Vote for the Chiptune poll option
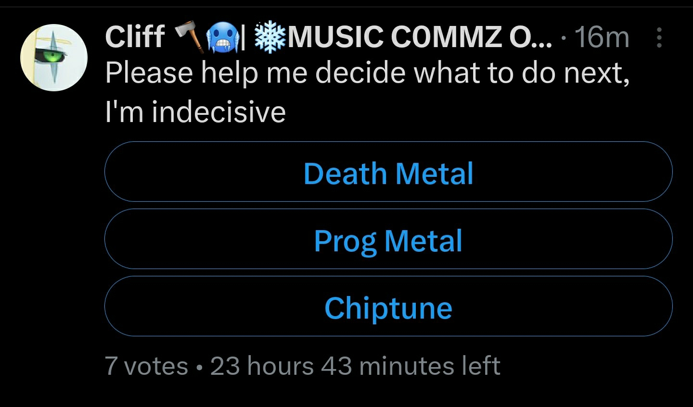This screenshot has width=693, height=407. click(388, 306)
